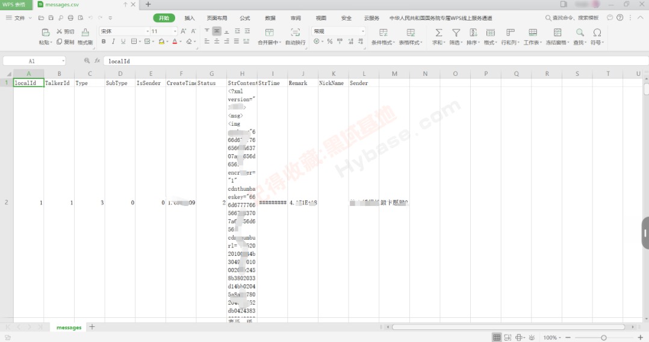The width and height of the screenshot is (649, 342).
Task: Align text right
Action: (226, 42)
